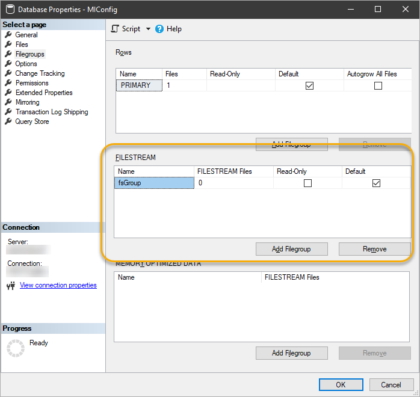Uncheck Default checkbox for PRIMARY filegroup
Image resolution: width=420 pixels, height=397 pixels.
pos(310,85)
